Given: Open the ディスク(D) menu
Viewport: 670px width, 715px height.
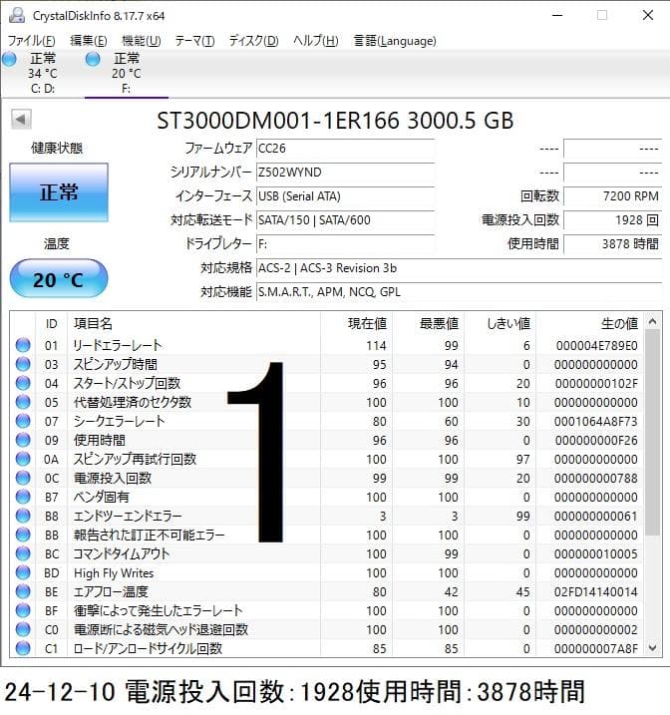Looking at the screenshot, I should [253, 41].
